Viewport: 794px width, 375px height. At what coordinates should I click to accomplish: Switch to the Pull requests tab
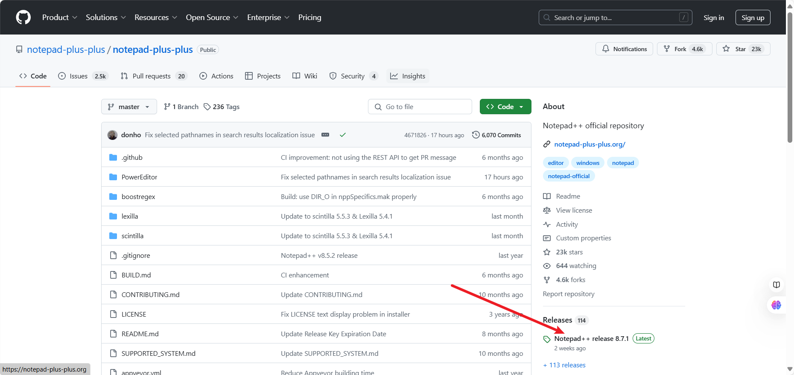[x=154, y=76]
